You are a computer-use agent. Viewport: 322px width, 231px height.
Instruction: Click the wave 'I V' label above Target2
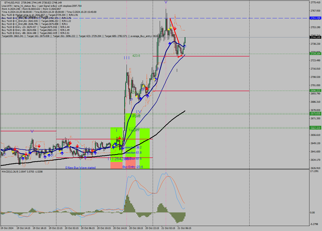tap(139, 112)
